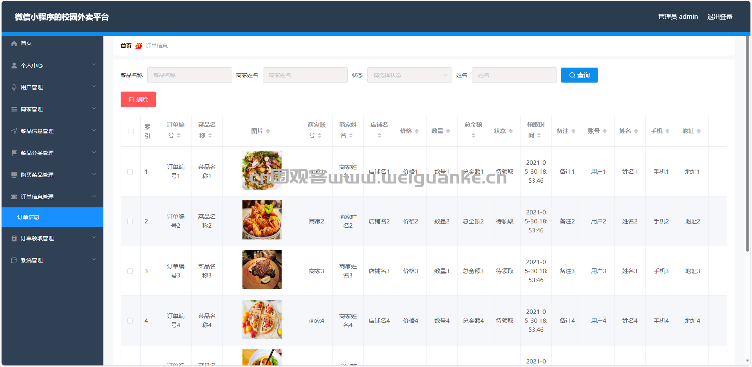Viewport: 752px width, 367px height.
Task: Open 系统管理 label in sidebar menu
Action: [32, 260]
